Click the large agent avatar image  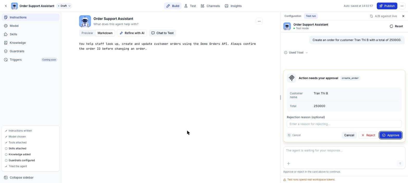tap(85, 21)
